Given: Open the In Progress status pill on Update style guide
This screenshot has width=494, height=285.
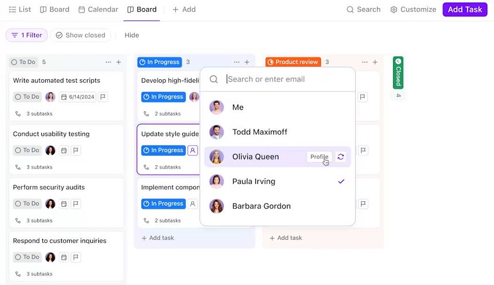Looking at the screenshot, I should click(163, 150).
